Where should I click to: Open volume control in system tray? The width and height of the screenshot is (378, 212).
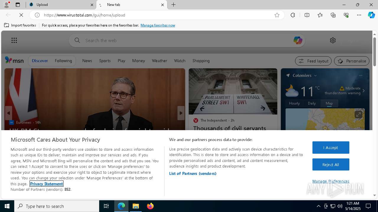[x=340, y=206]
